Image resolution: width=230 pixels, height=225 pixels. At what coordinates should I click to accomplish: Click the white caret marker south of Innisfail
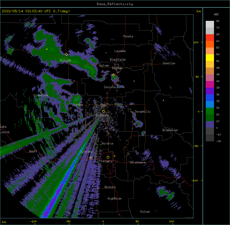point(107,93)
